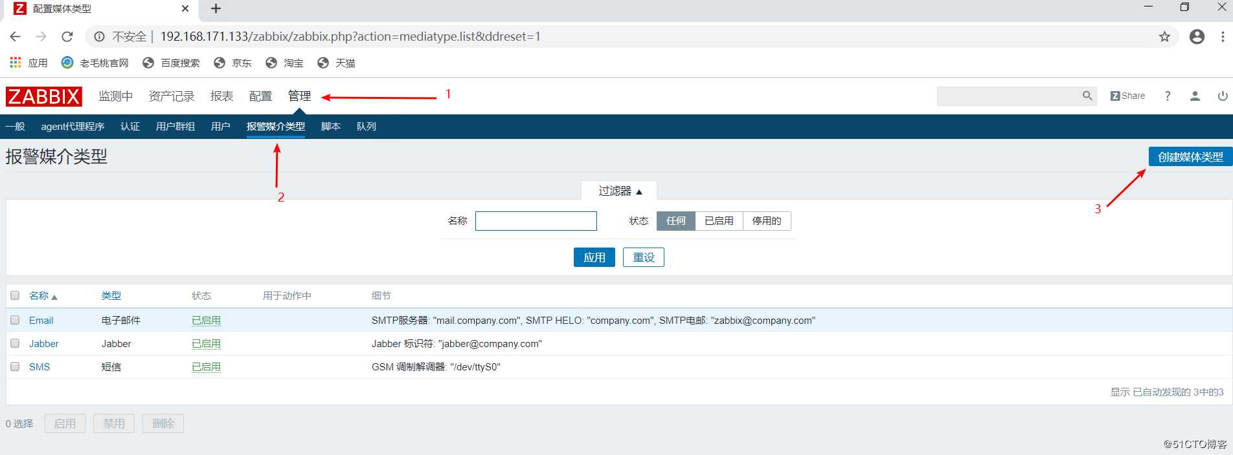Open the 京东 bookmark

[232, 63]
